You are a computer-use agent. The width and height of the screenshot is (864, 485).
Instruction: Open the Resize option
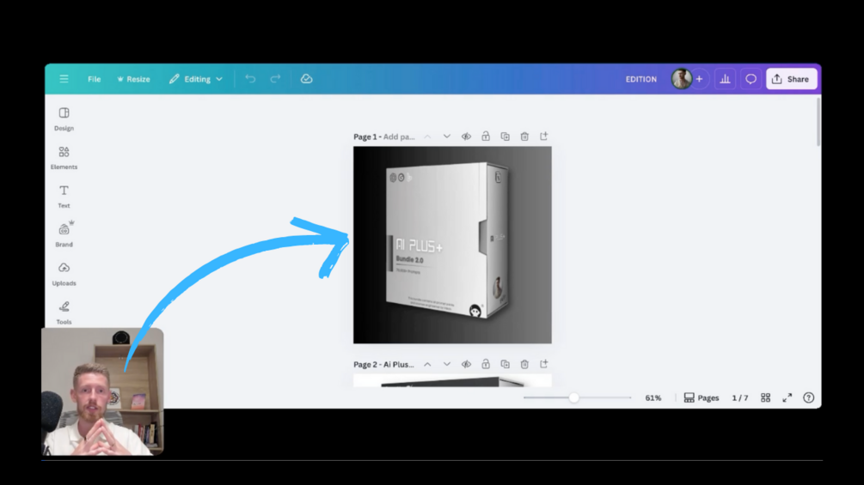click(133, 79)
